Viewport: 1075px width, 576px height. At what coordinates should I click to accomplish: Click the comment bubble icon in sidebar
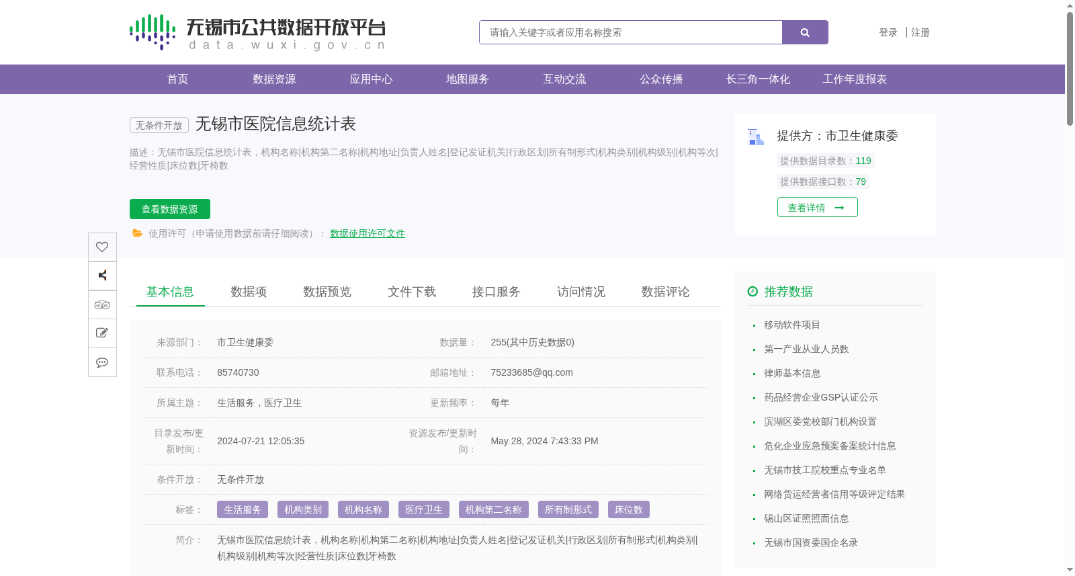[x=102, y=362]
